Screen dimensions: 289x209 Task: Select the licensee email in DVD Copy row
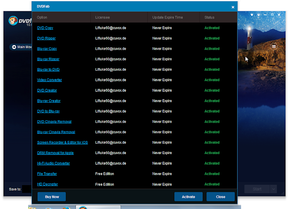click(111, 28)
